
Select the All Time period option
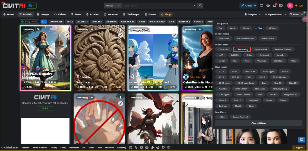(x=272, y=28)
